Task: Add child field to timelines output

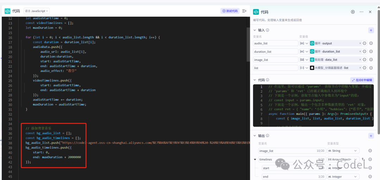Action: [x=363, y=159]
